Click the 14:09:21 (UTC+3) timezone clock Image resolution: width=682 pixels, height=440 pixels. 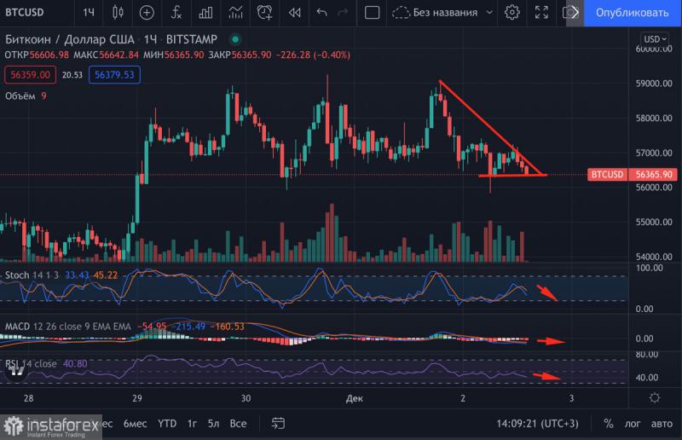tap(538, 424)
